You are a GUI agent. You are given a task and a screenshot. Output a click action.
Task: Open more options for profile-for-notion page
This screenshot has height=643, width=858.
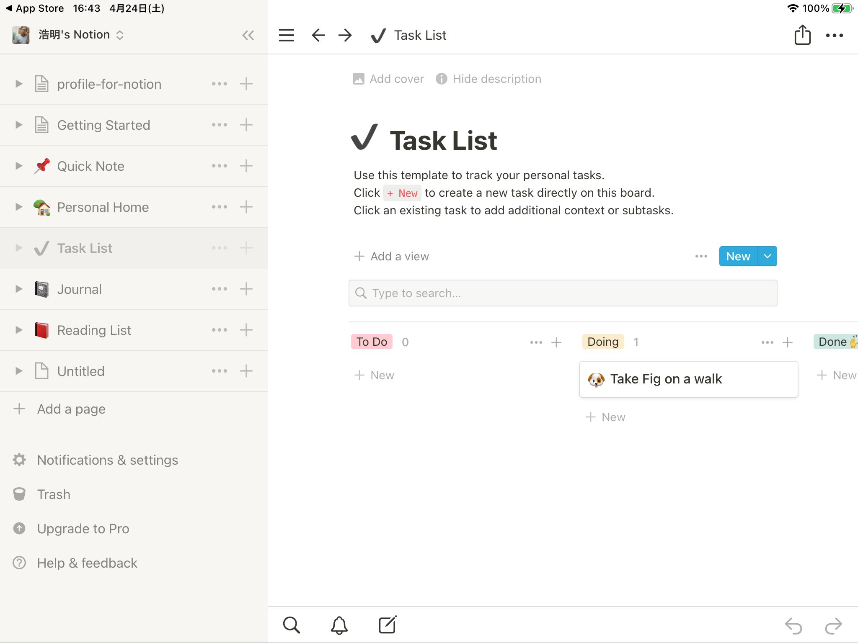[x=220, y=84]
